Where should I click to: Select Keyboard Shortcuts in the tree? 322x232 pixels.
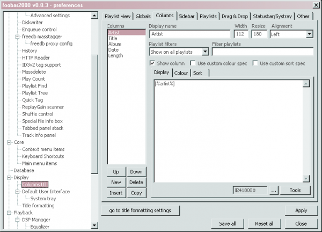(x=43, y=156)
